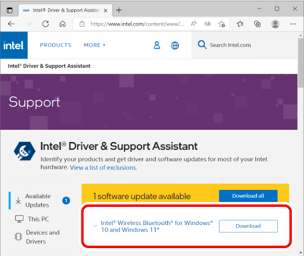The height and width of the screenshot is (256, 304).
Task: Open the user account sign-in icon
Action: pos(157,45)
